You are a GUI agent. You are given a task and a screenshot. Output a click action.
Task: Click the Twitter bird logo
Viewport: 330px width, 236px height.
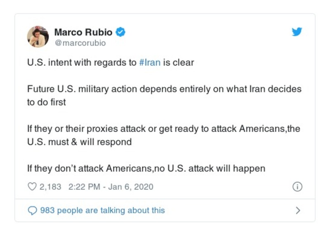click(297, 32)
